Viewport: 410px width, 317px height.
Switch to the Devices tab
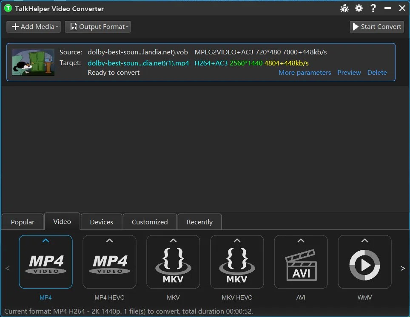point(101,221)
